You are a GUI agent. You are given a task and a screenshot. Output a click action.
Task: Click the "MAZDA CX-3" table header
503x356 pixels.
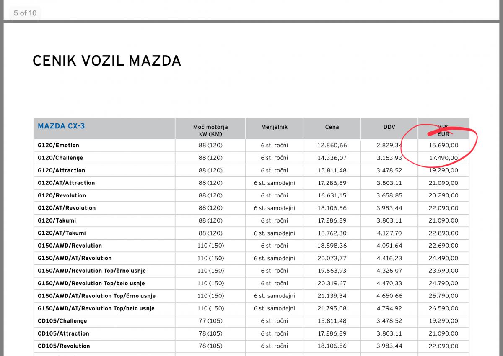pos(61,126)
